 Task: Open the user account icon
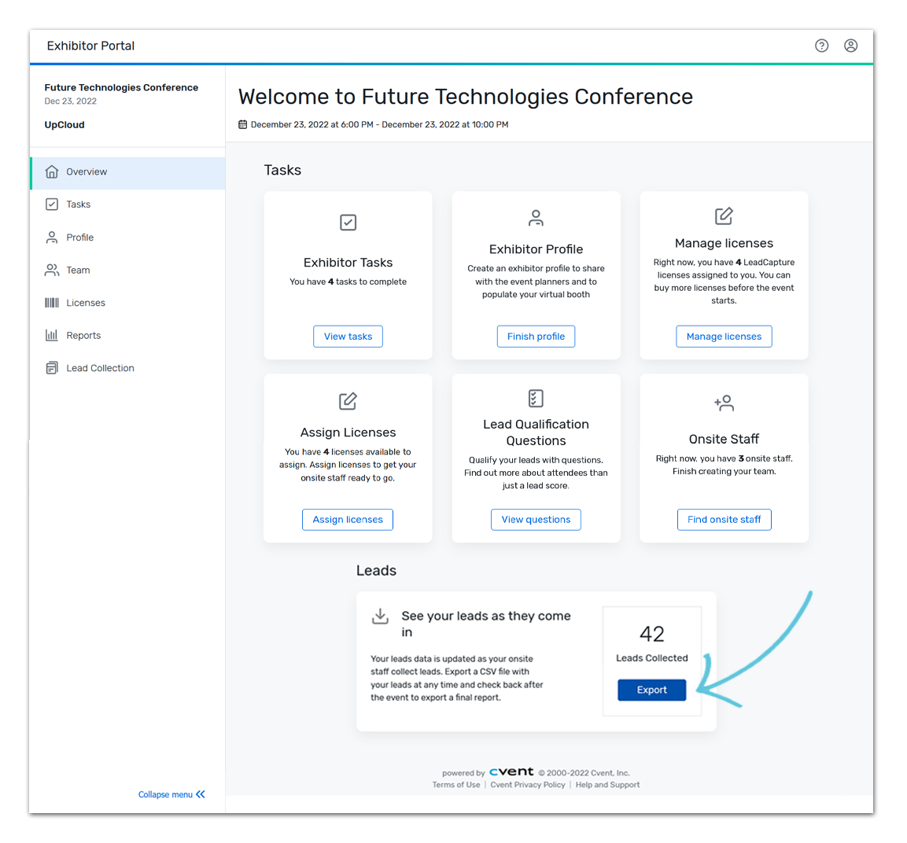(x=850, y=46)
